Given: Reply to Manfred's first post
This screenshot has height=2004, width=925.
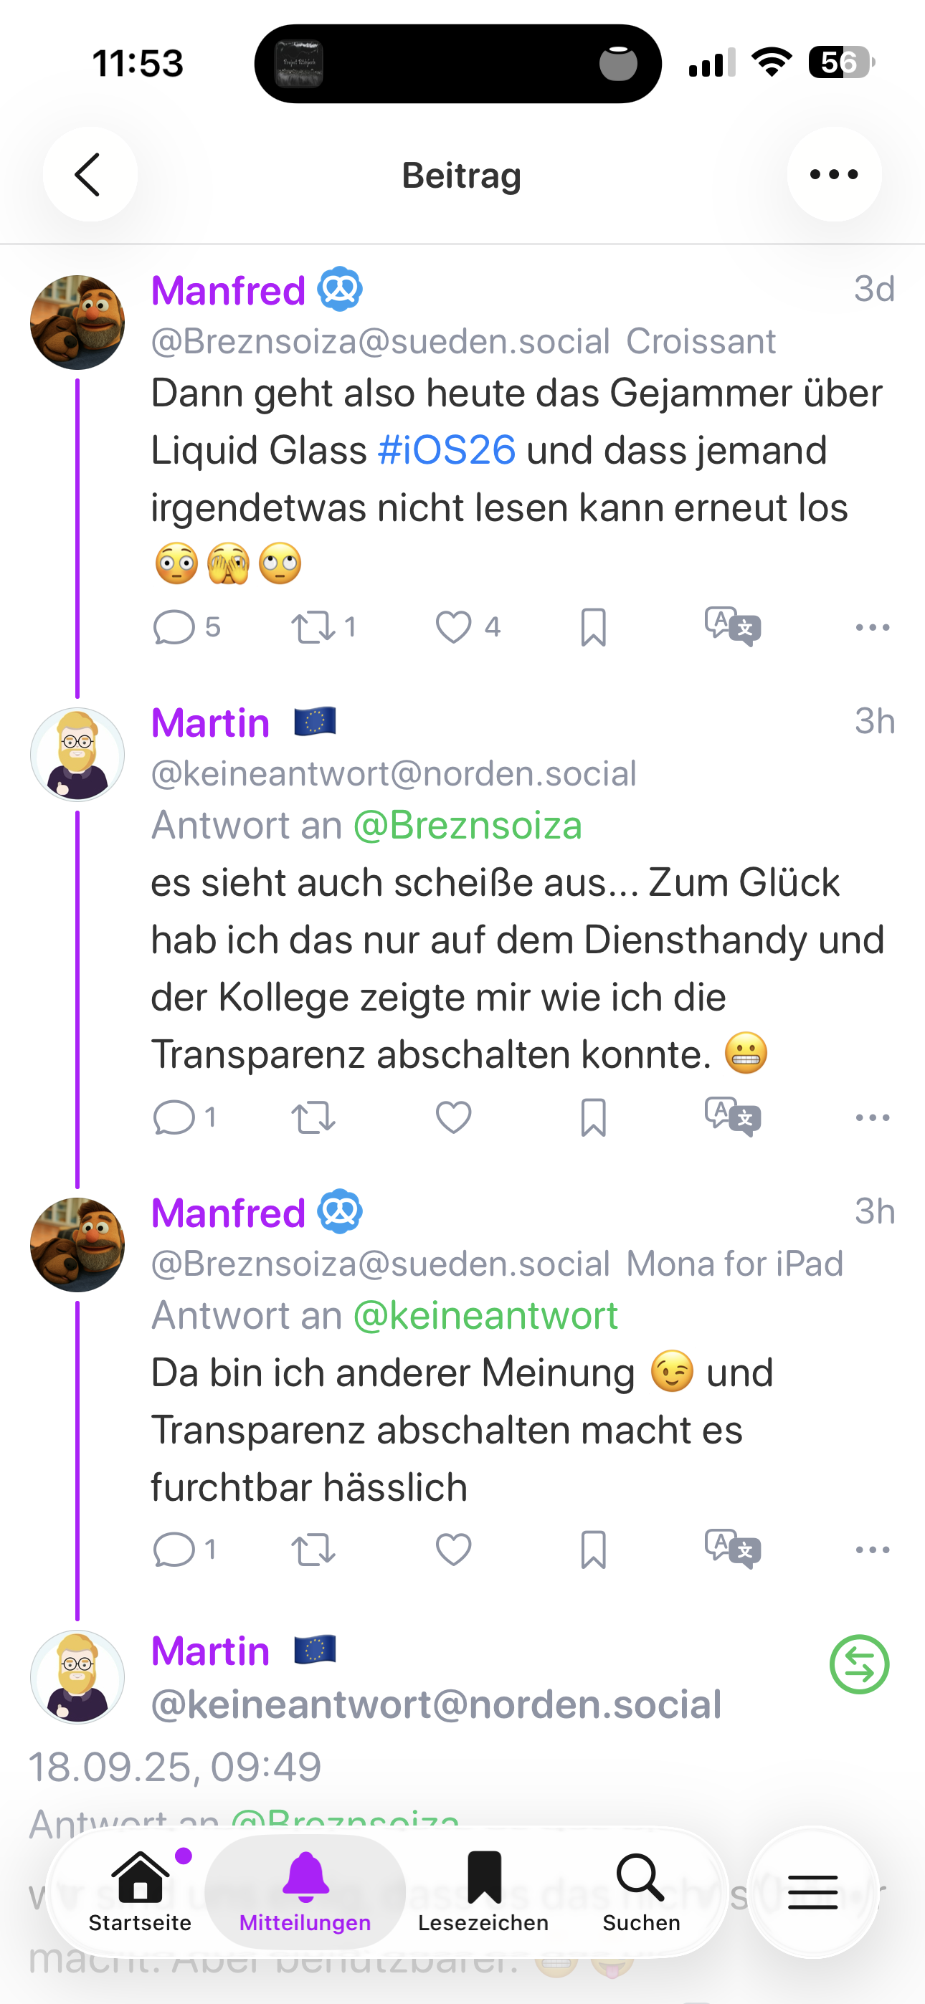Looking at the screenshot, I should point(174,627).
